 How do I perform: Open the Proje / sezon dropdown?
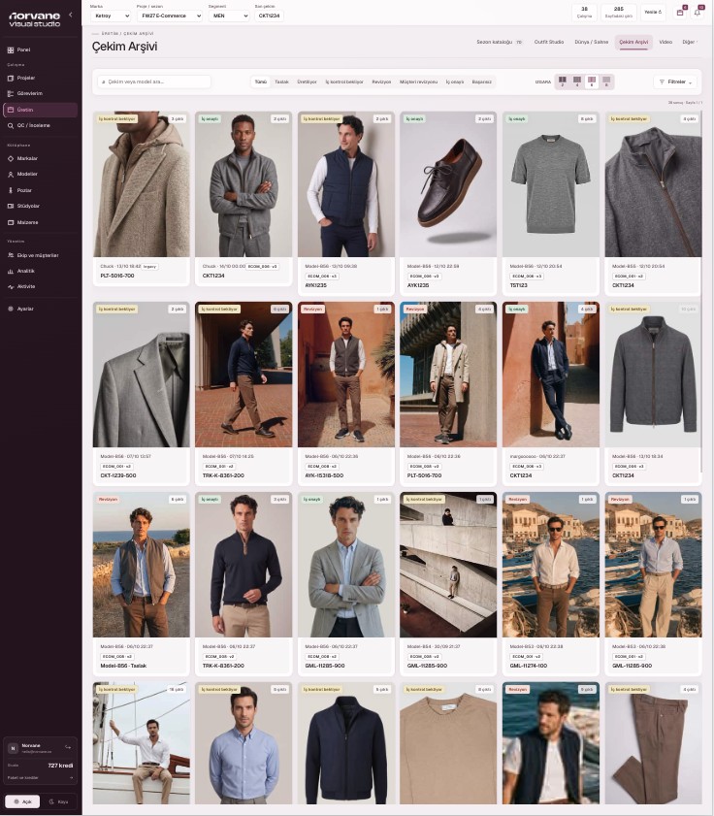point(170,16)
